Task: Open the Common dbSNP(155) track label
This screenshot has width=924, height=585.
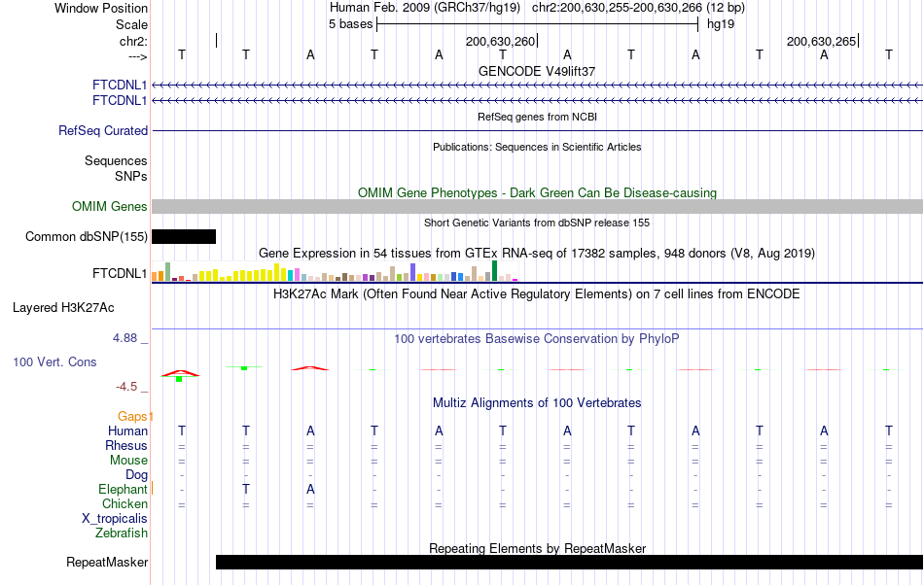Action: point(86,236)
